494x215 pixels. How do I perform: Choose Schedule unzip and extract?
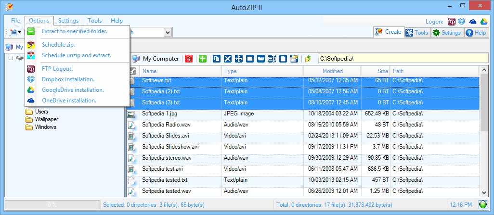point(77,55)
